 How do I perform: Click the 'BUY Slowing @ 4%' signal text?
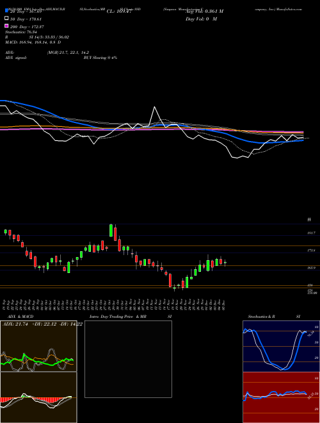coord(100,58)
